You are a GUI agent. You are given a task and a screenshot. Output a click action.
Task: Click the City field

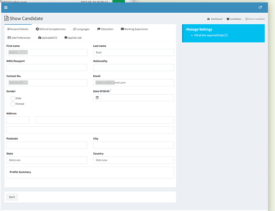pyautogui.click(x=133, y=145)
